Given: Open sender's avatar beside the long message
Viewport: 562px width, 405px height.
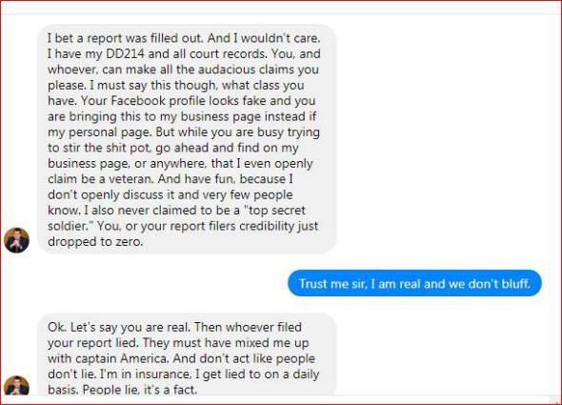Looking at the screenshot, I should (x=16, y=240).
